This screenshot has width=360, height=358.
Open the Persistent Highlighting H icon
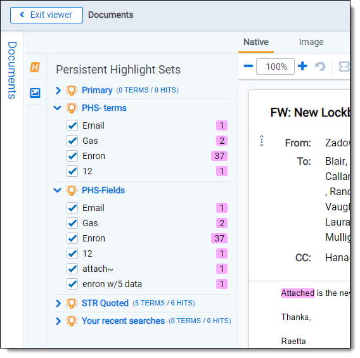35,67
